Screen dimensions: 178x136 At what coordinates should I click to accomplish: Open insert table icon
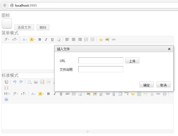tap(120, 94)
